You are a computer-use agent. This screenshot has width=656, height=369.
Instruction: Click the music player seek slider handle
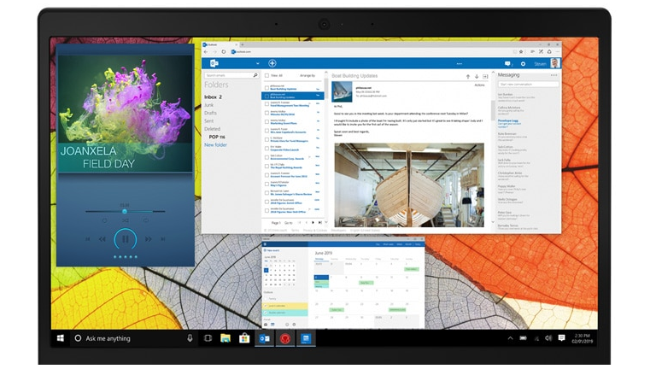tap(124, 212)
